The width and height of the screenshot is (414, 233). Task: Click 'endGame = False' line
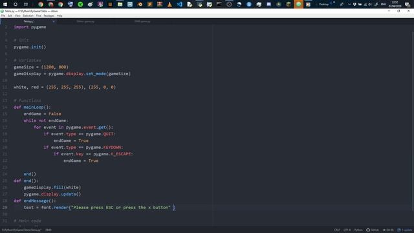(42, 114)
